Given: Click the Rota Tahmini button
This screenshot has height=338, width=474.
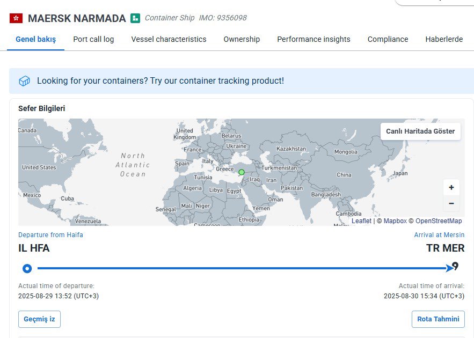Looking at the screenshot, I should [x=438, y=319].
